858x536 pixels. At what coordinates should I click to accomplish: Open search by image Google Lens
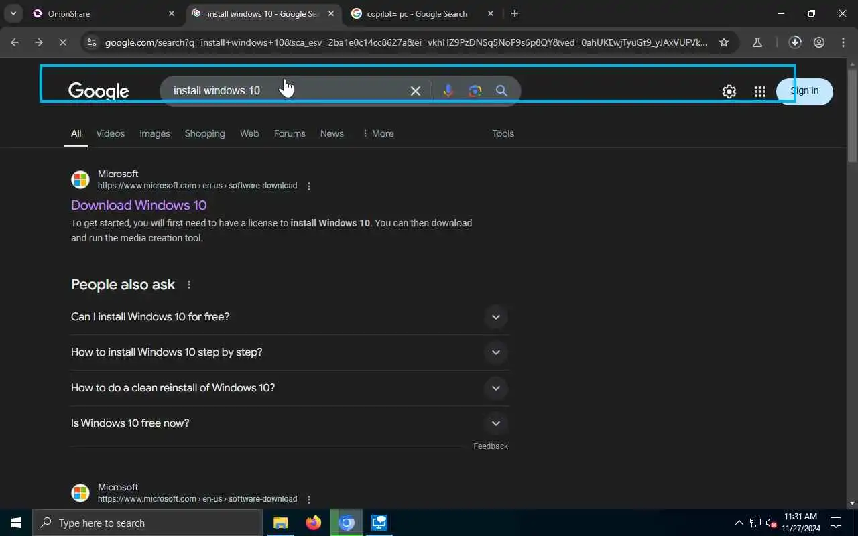point(475,91)
